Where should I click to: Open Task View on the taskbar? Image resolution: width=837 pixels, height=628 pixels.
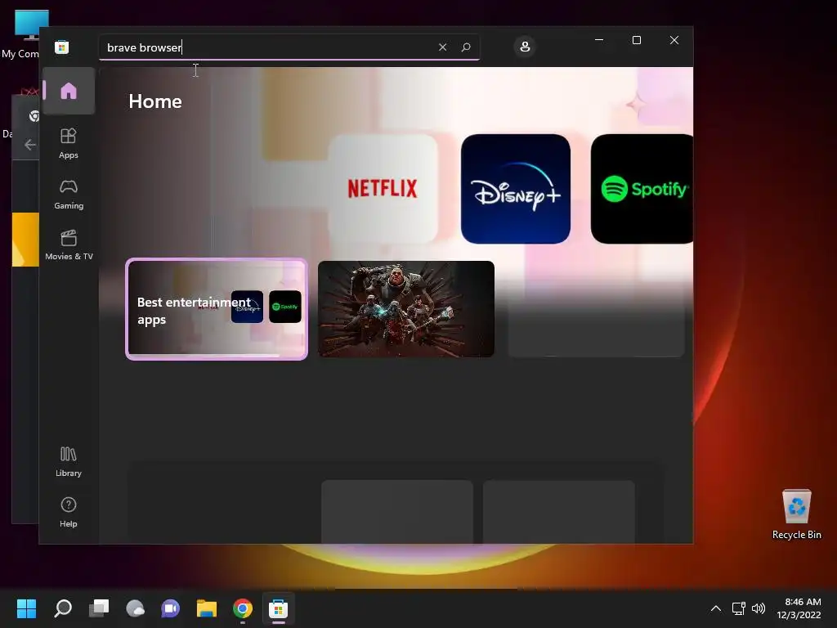tap(99, 608)
